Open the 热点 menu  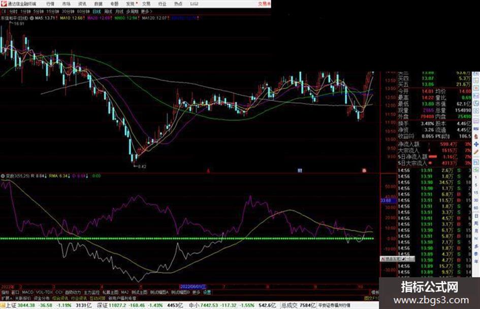[x=178, y=4]
